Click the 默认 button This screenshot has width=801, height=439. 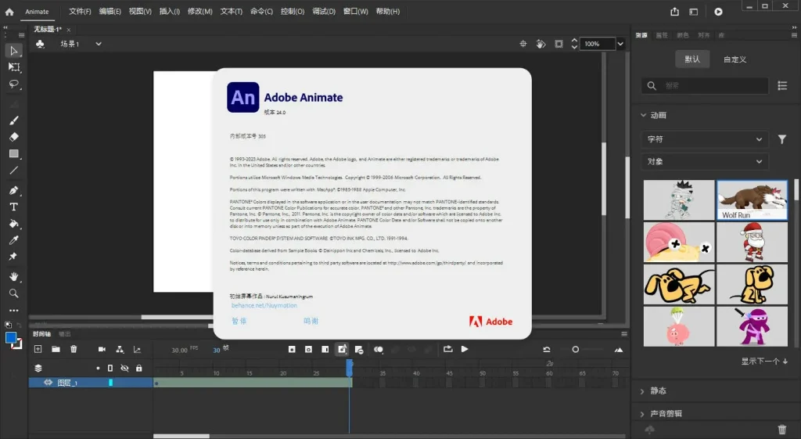point(692,59)
